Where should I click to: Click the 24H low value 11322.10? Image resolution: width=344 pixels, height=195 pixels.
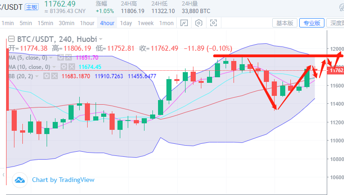(163, 11)
